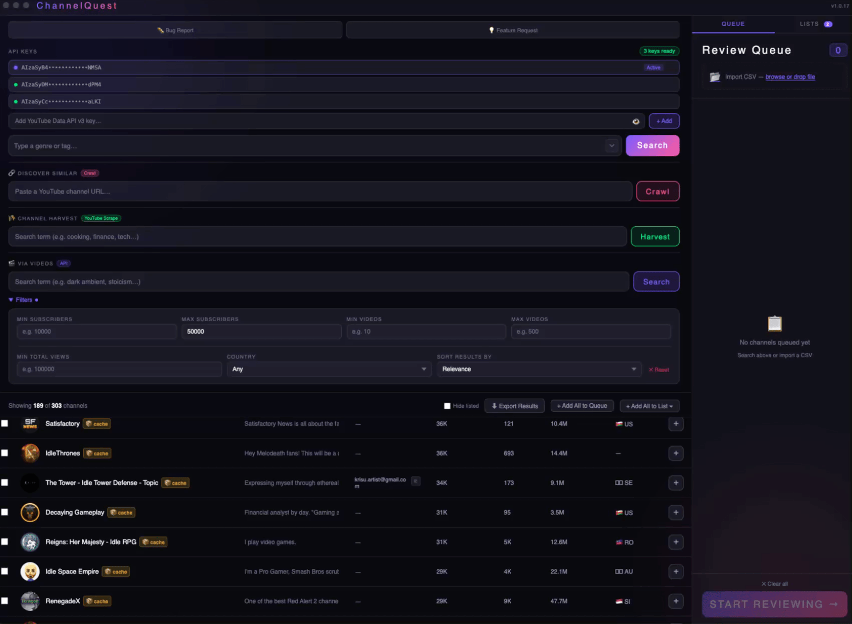Copy the krisu.artist email address icon

coord(415,482)
